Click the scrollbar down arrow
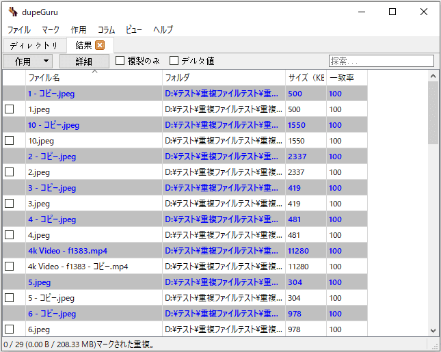The image size is (441, 352). (433, 331)
